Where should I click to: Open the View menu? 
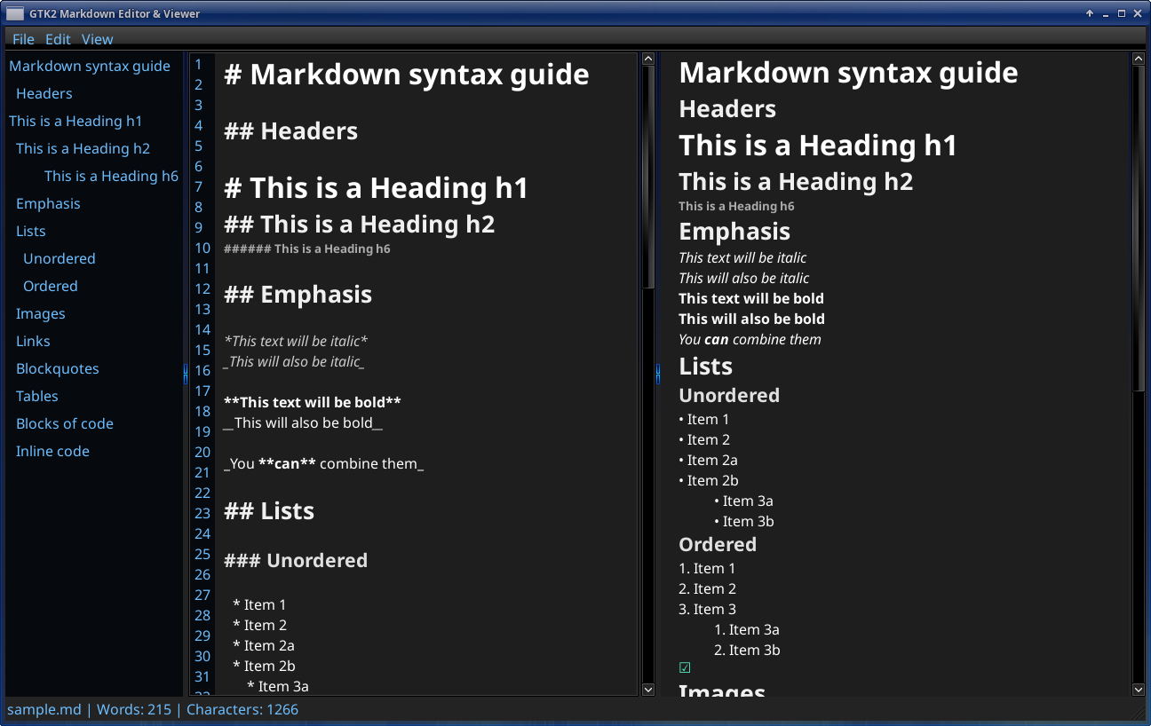[97, 39]
